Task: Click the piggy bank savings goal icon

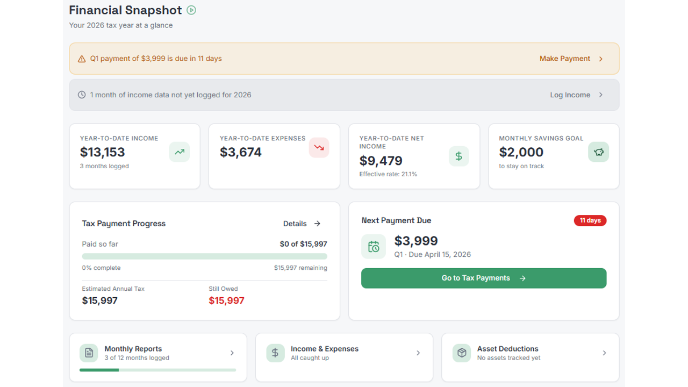Action: pos(598,152)
